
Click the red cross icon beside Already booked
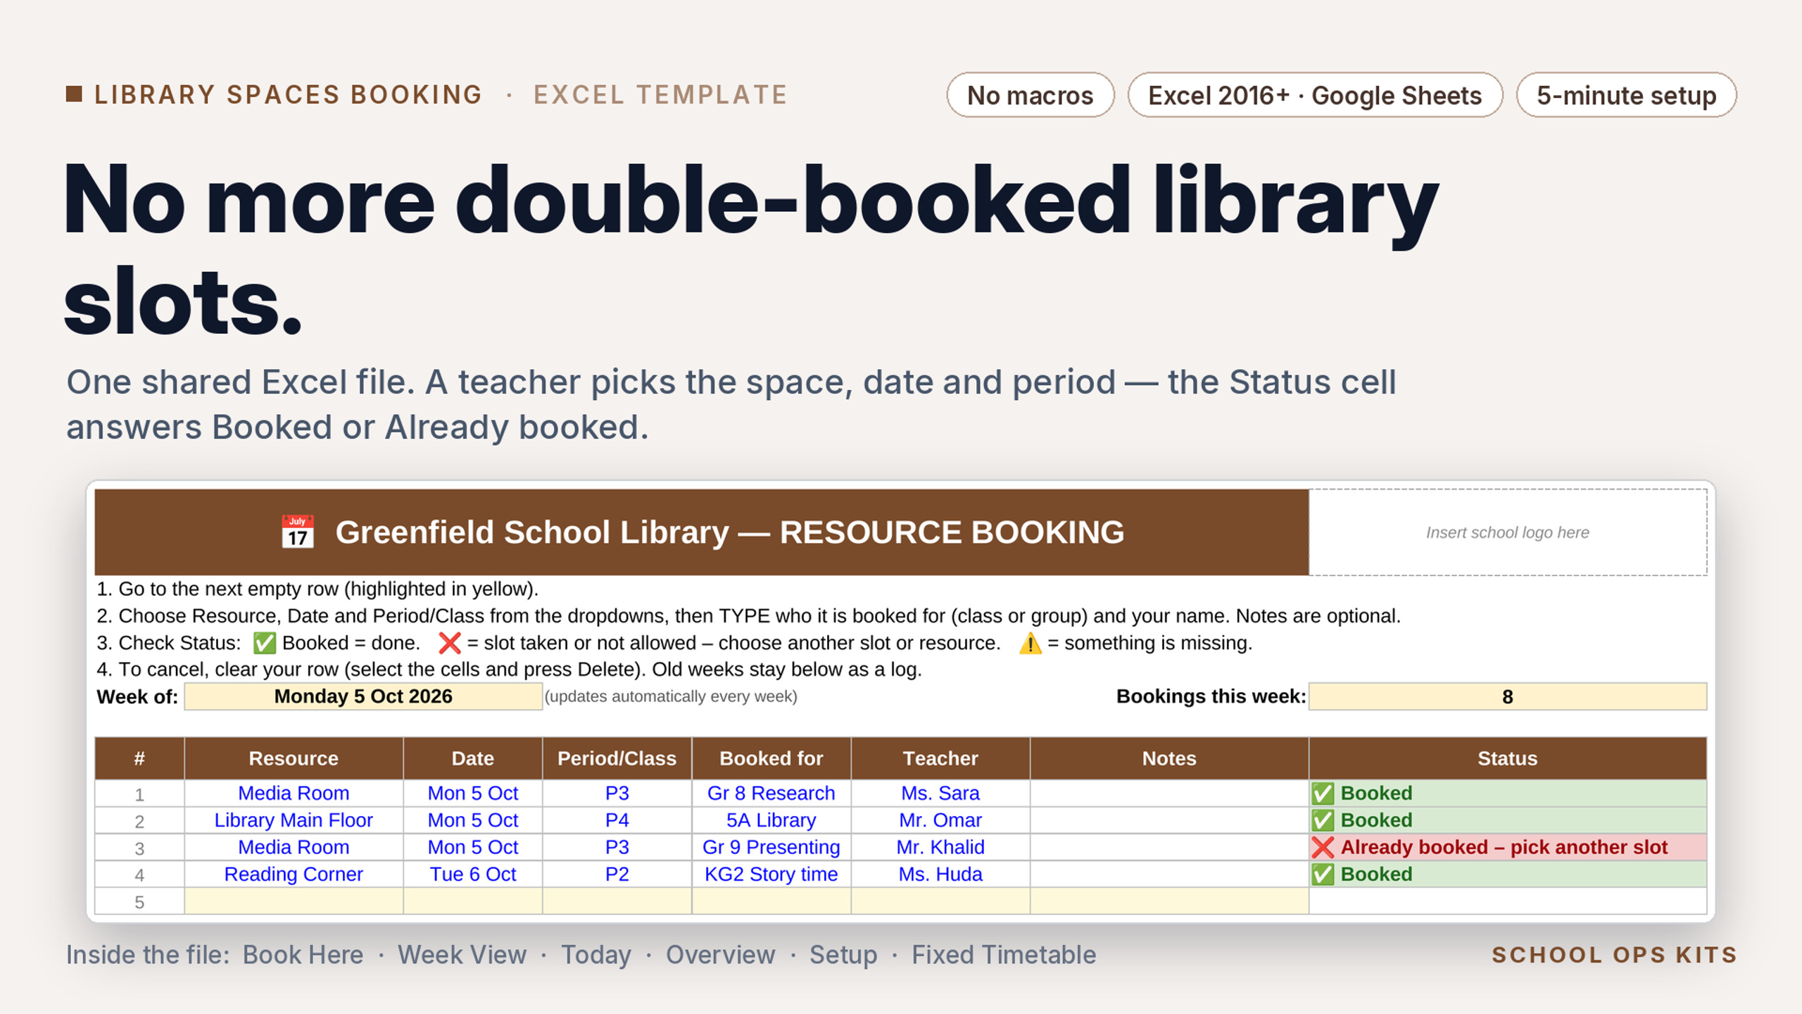coord(1323,847)
